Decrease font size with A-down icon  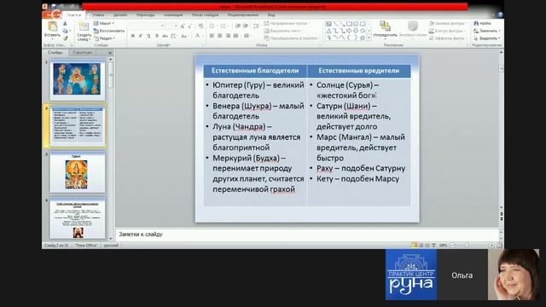[190, 26]
